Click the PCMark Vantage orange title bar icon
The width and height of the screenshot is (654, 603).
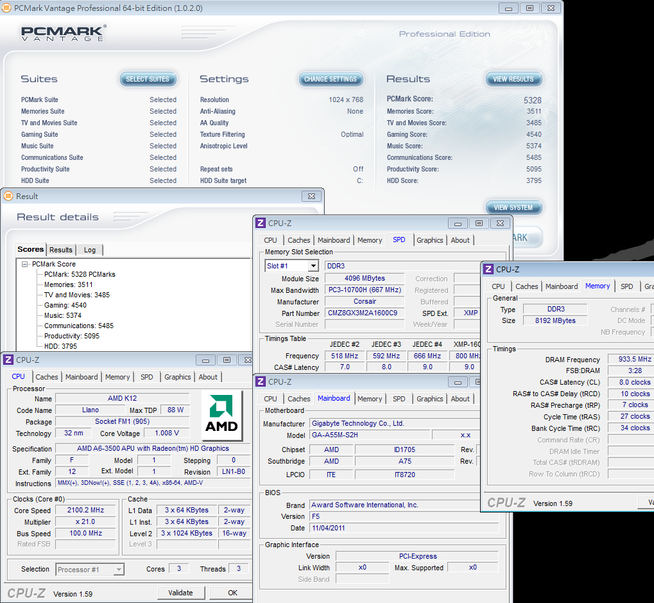(x=6, y=8)
